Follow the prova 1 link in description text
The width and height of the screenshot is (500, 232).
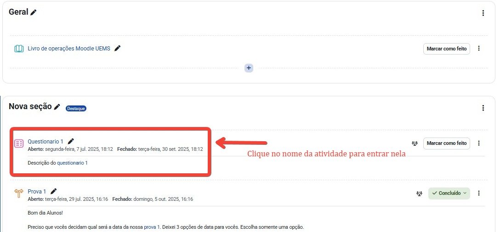pyautogui.click(x=152, y=227)
